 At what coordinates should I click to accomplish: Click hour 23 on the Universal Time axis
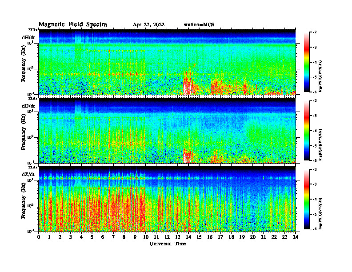[285, 237]
